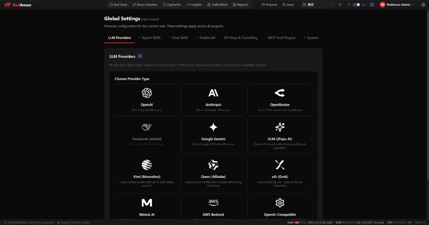Open global settings gear at header right

(423, 5)
